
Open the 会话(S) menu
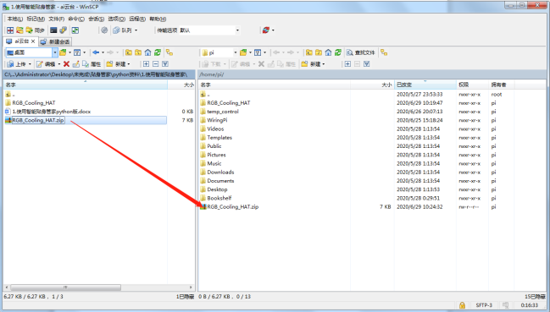pos(96,19)
